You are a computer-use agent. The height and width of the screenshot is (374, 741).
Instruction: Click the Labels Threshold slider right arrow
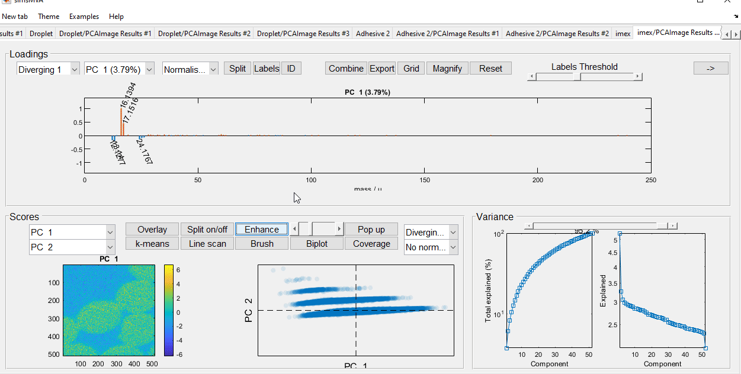(637, 76)
